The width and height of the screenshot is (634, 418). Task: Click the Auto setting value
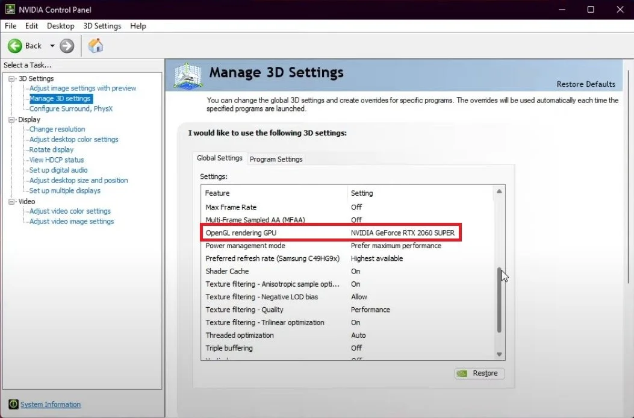(x=358, y=335)
